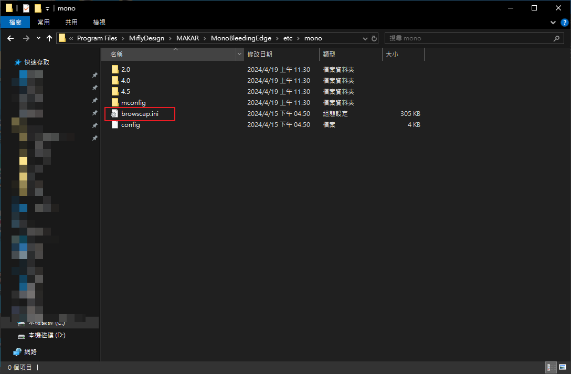
Task: Switch to large icons view button
Action: click(x=561, y=368)
